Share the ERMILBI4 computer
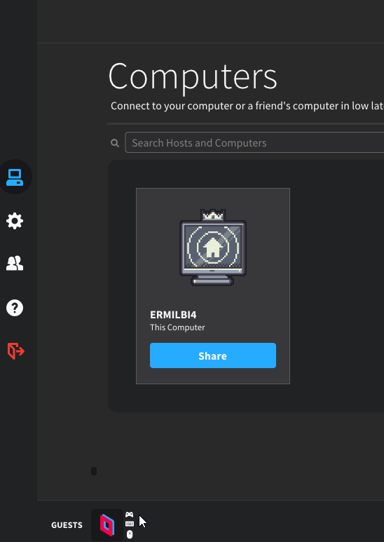384x542 pixels. (213, 355)
